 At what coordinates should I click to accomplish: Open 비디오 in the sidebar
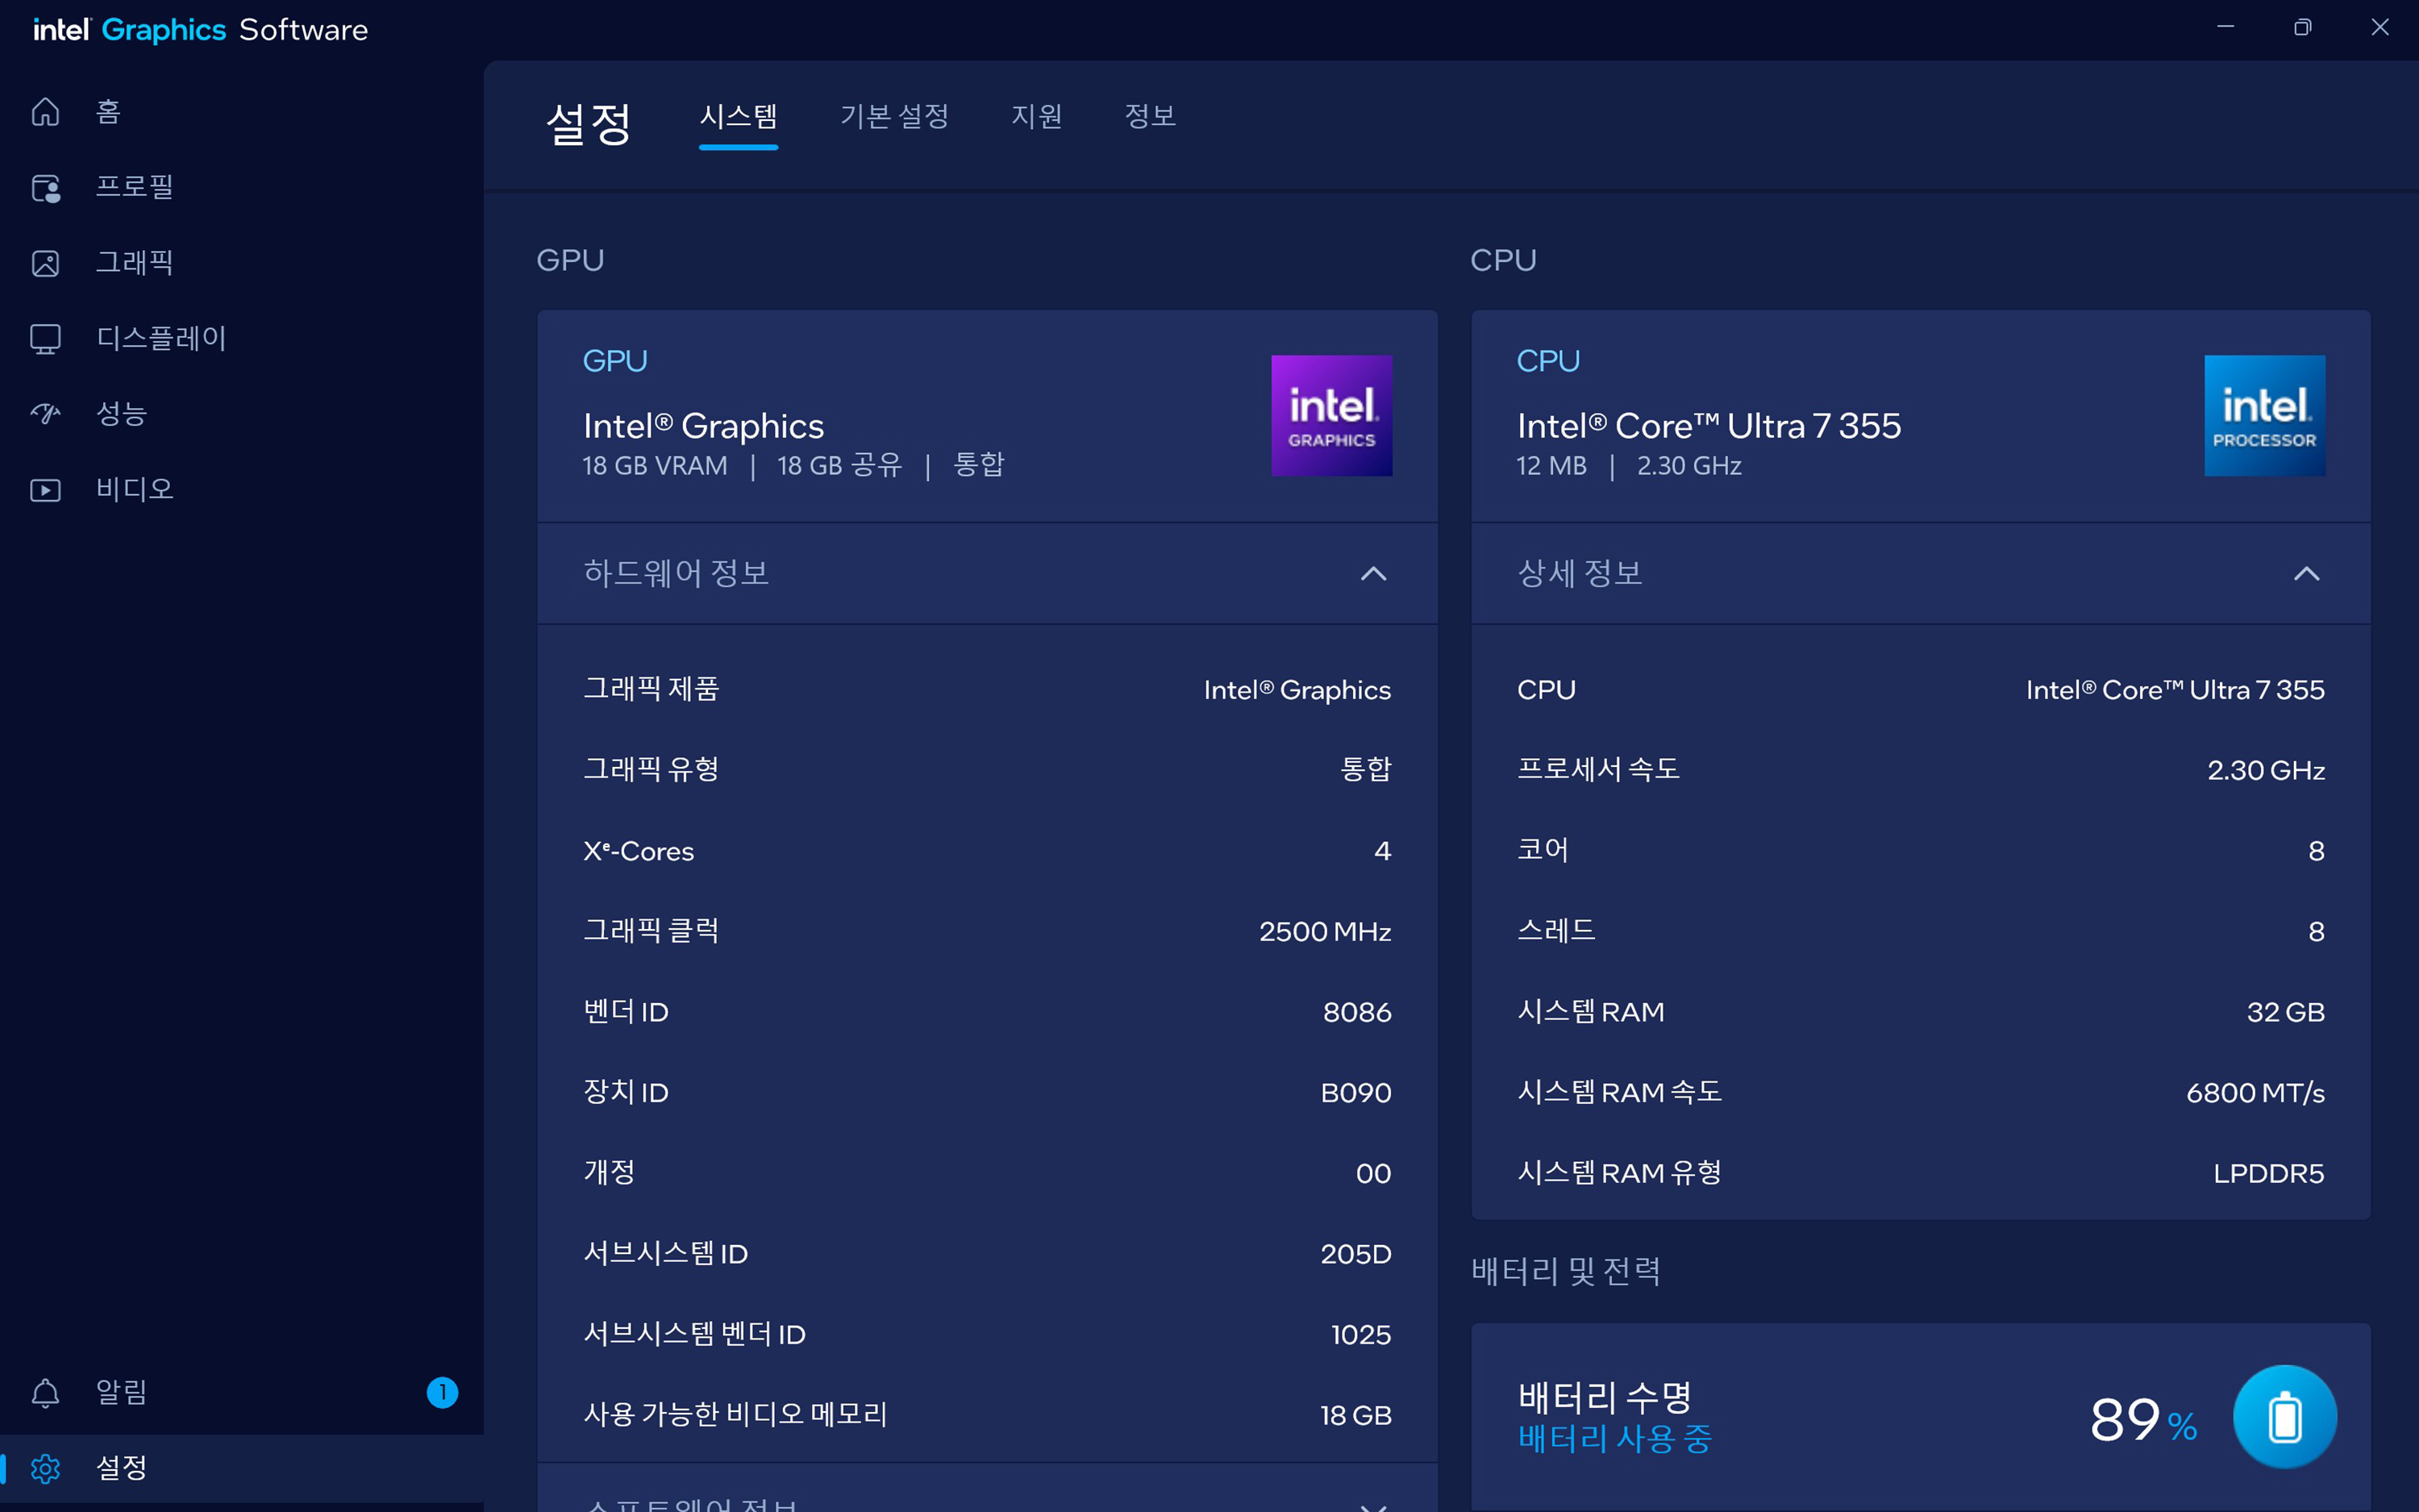134,490
